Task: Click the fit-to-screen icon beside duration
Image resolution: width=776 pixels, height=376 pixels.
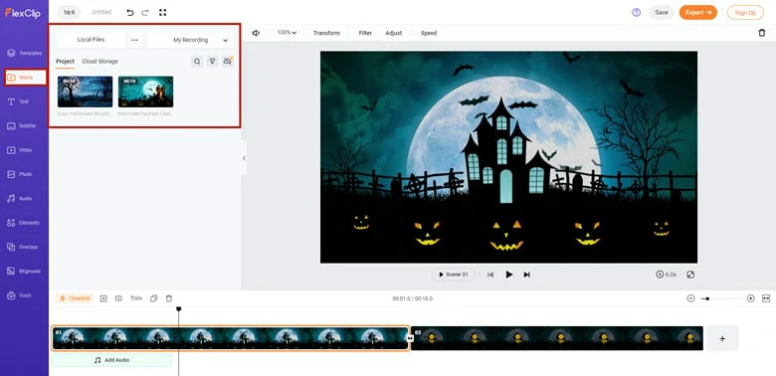Action: (x=690, y=275)
